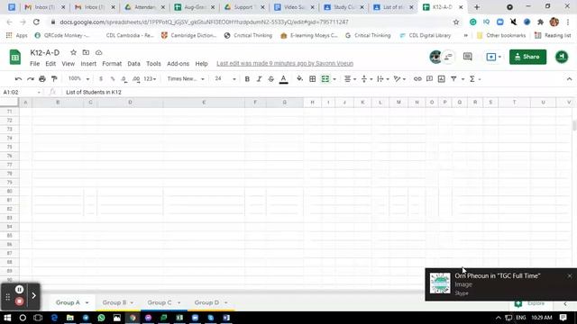Click the Insert chart icon

tap(441, 79)
